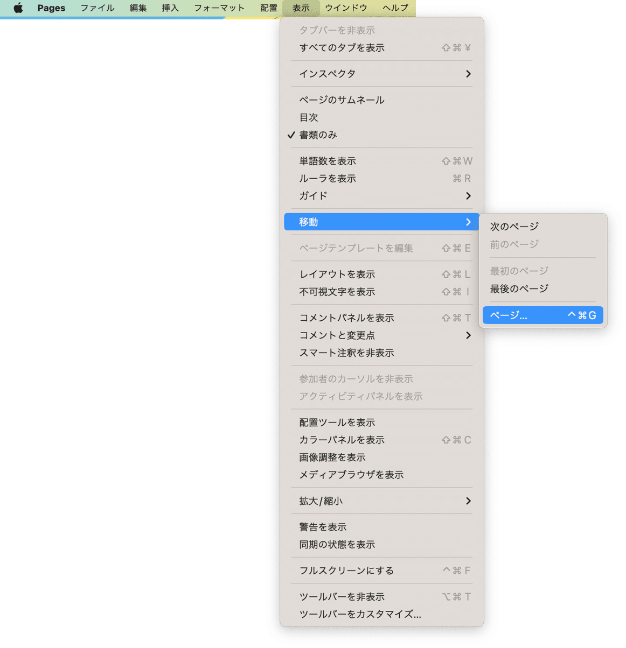This screenshot has width=626, height=648.
Task: Open the フォーマット menu
Action: tap(219, 8)
